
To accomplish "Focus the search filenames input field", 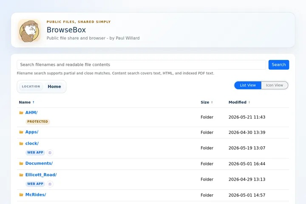I will 141,65.
